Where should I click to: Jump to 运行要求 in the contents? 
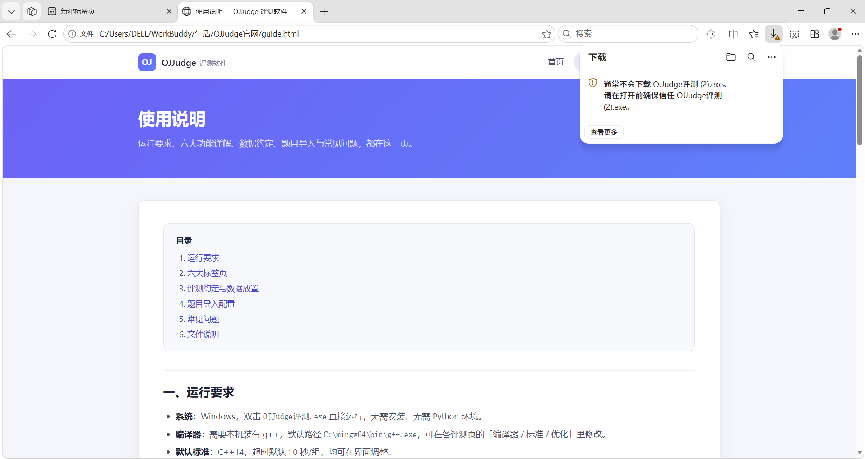click(203, 257)
